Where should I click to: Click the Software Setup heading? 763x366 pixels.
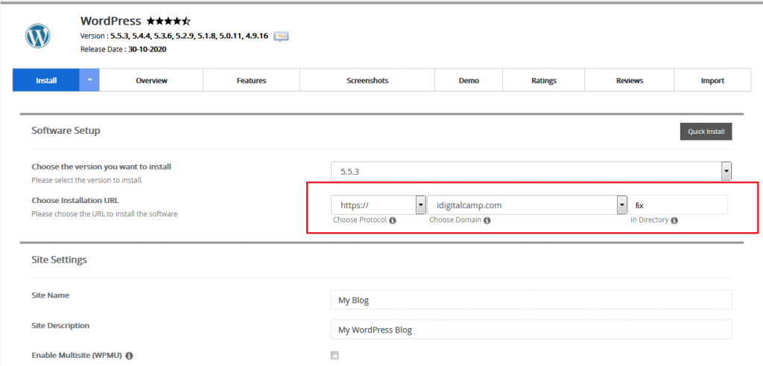point(66,131)
